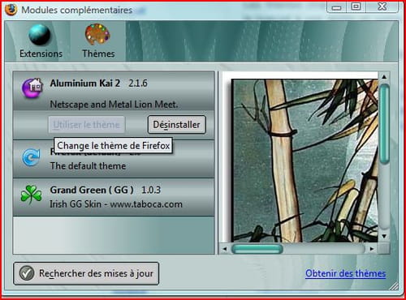Click the horizontal scrollbar thumb in preview

[x=257, y=249]
